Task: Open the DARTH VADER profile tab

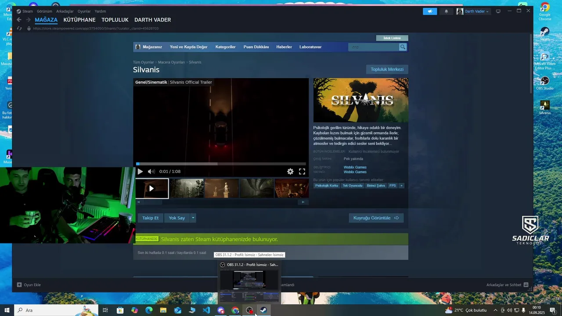Action: [152, 20]
